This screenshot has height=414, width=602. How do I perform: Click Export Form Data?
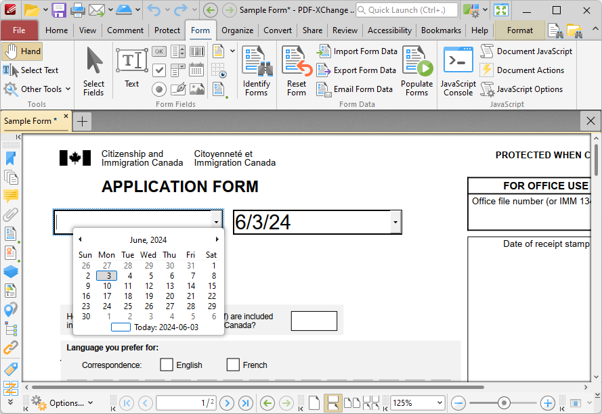(356, 70)
